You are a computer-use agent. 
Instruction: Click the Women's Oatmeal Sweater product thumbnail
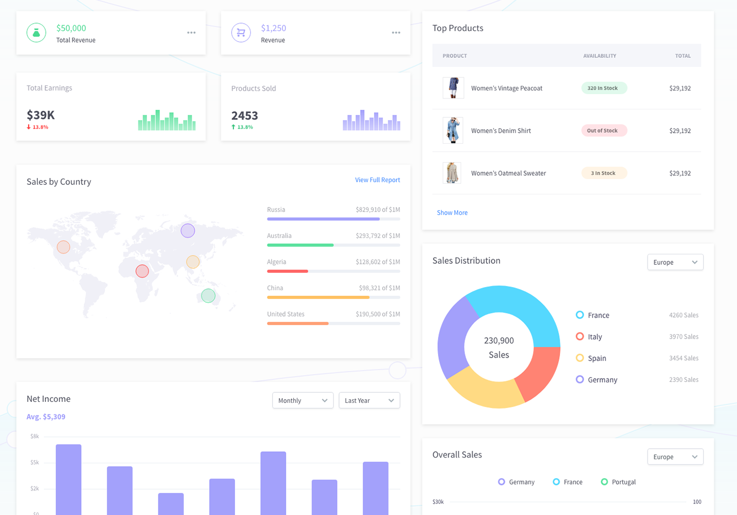452,173
